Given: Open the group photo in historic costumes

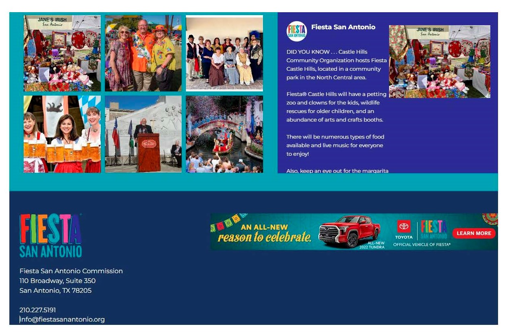Looking at the screenshot, I should tap(224, 53).
